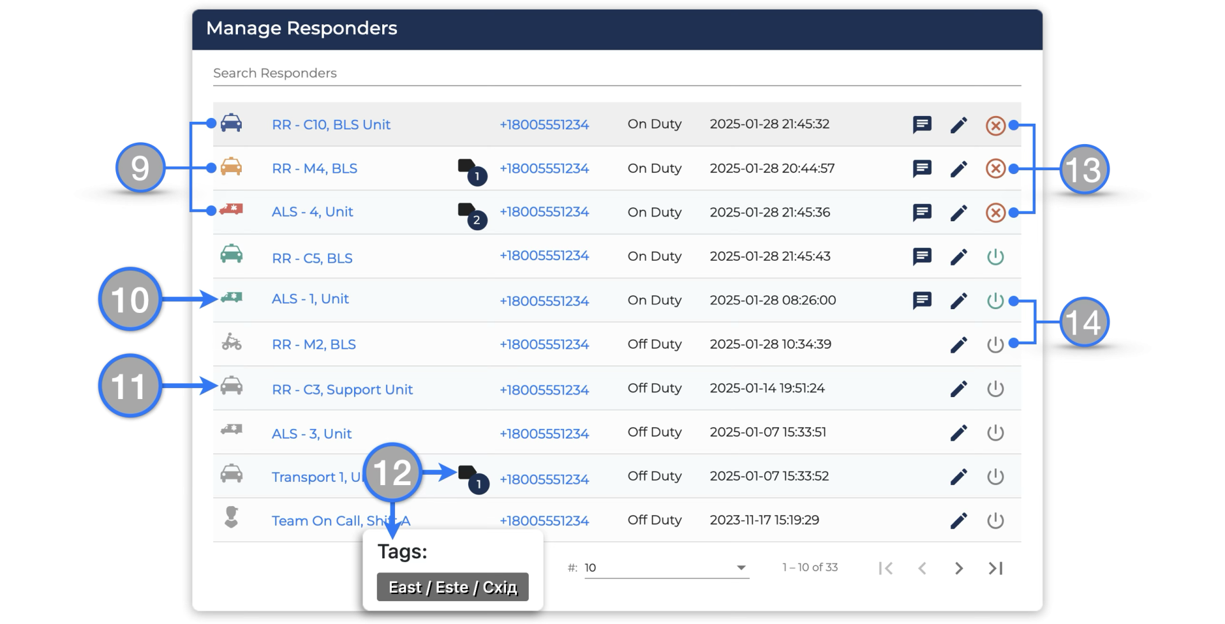Click edit pencil for RR - C3, Support Unit
The height and width of the screenshot is (624, 1225).
(x=958, y=389)
